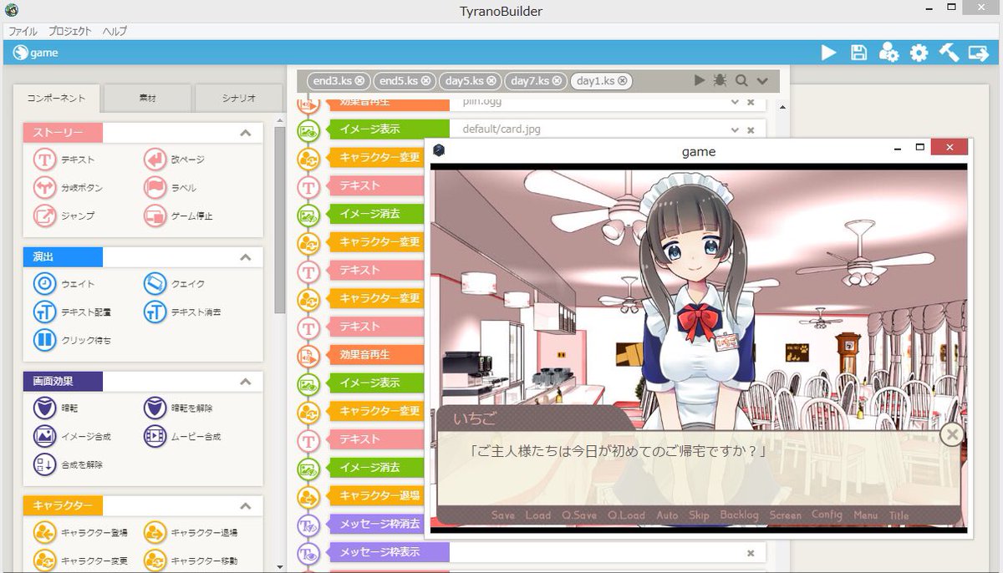Select the キャラクター退場 component in left panel
Viewport: 1003px width, 573px height.
[x=191, y=532]
